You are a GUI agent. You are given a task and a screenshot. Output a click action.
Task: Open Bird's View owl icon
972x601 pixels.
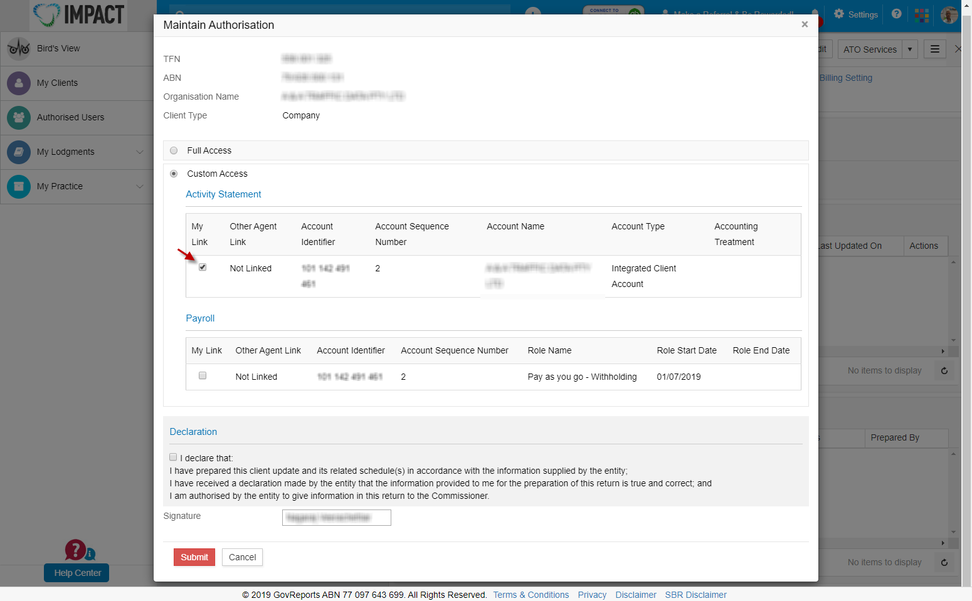[x=19, y=48]
